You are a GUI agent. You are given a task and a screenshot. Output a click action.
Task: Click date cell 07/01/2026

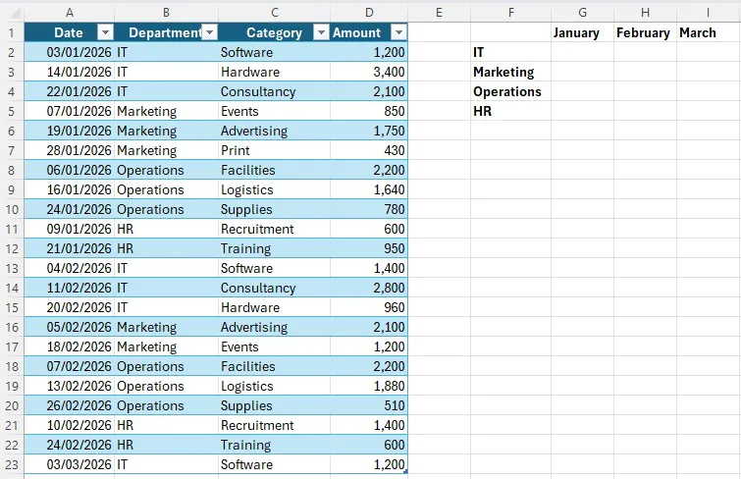tap(69, 111)
